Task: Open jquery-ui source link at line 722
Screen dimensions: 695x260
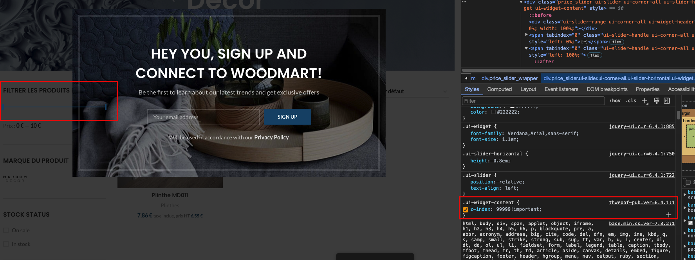Action: tap(642, 175)
